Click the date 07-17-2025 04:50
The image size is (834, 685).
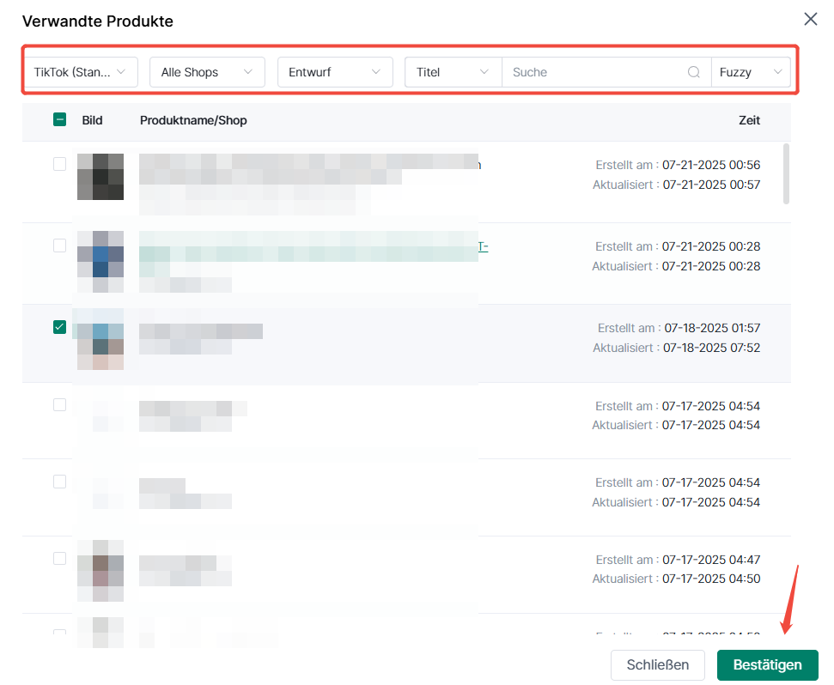click(x=711, y=579)
